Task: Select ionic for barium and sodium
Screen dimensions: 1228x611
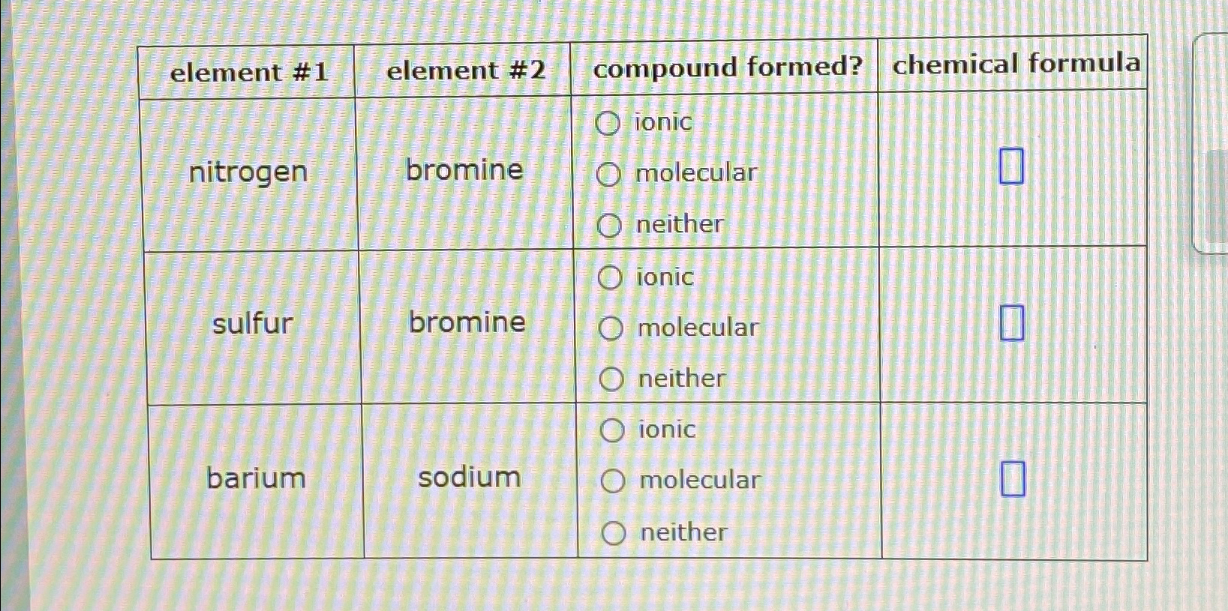Action: click(x=611, y=430)
